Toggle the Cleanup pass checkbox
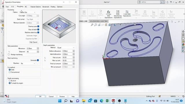185x104 pixels. (x=38, y=26)
